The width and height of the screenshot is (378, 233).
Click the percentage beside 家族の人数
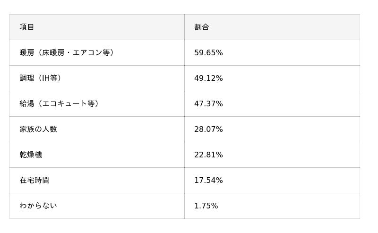(208, 129)
